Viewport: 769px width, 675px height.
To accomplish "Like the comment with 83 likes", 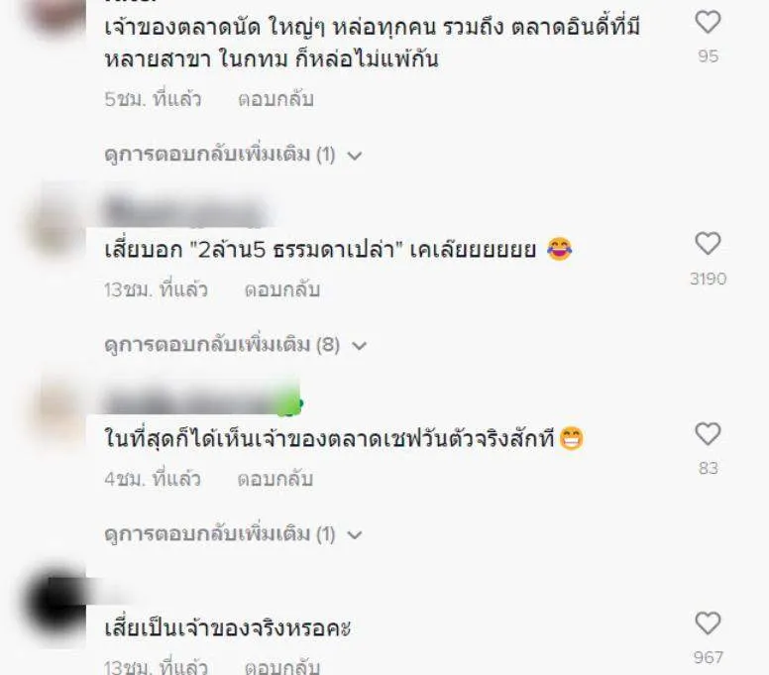I will pyautogui.click(x=708, y=434).
